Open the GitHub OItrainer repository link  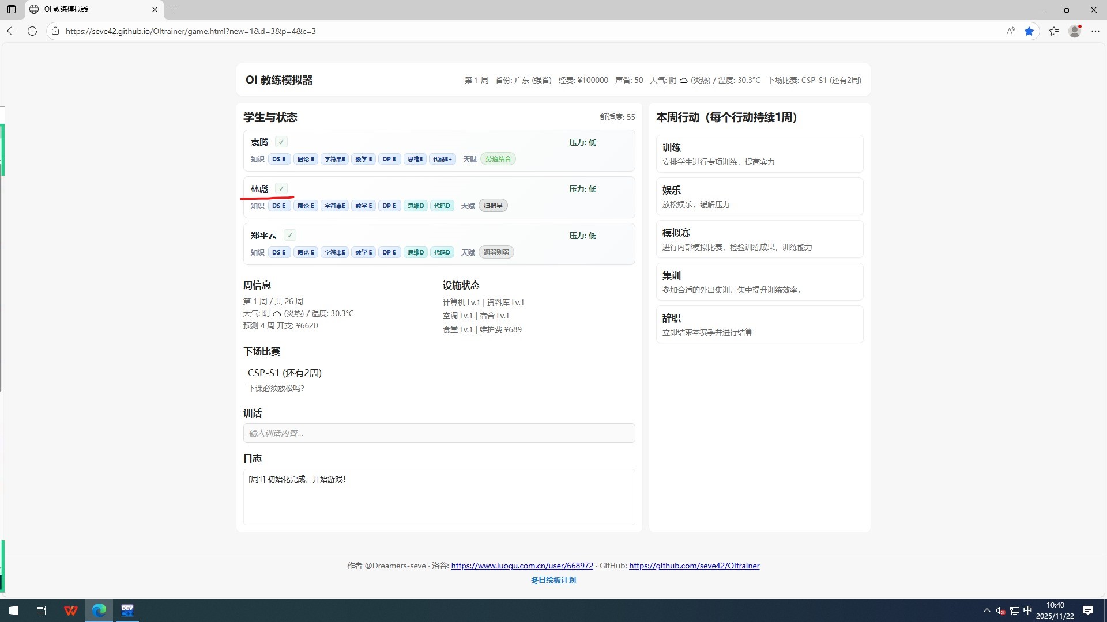coord(694,566)
